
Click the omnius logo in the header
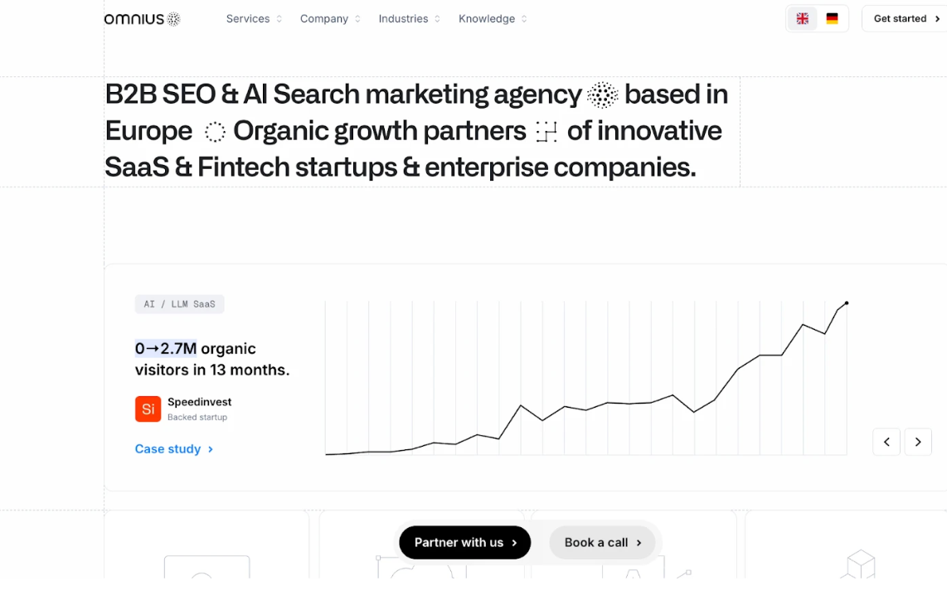[141, 18]
